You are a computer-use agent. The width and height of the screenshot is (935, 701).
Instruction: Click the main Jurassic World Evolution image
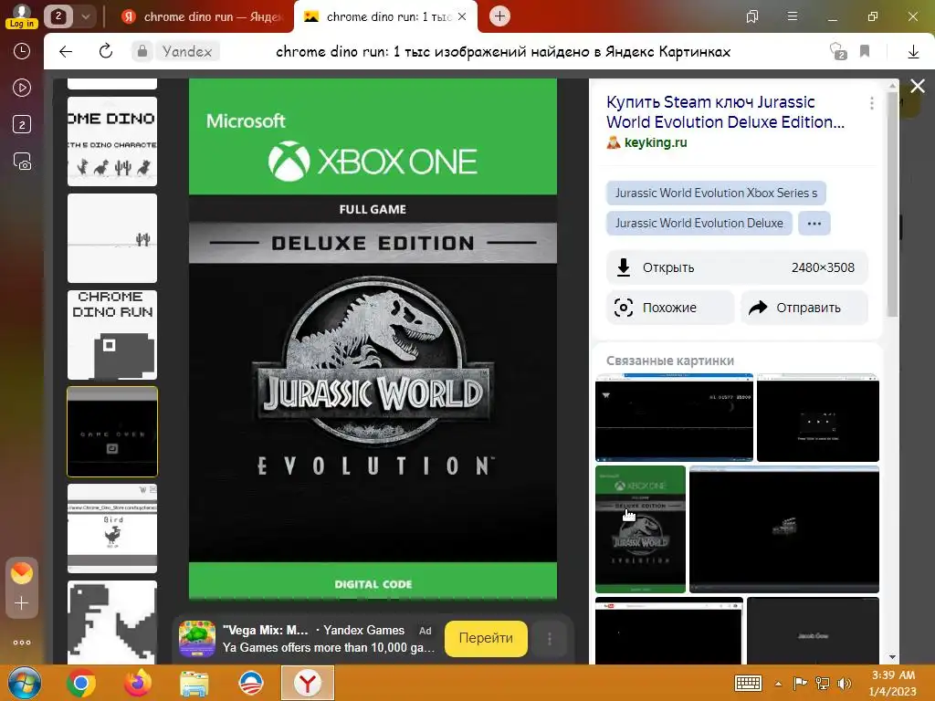(x=373, y=339)
